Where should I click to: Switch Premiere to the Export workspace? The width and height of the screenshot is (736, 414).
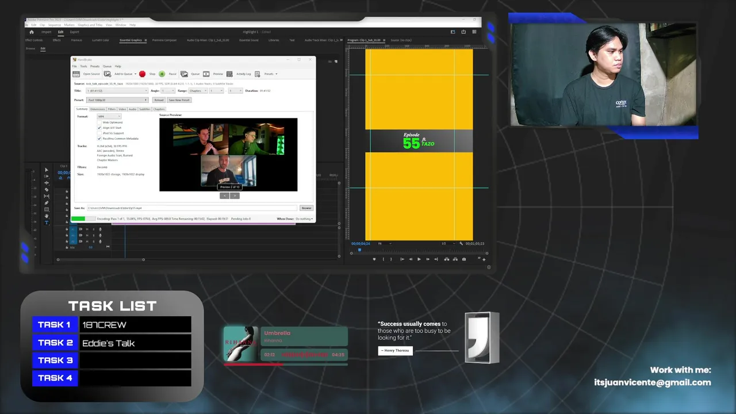click(x=74, y=32)
